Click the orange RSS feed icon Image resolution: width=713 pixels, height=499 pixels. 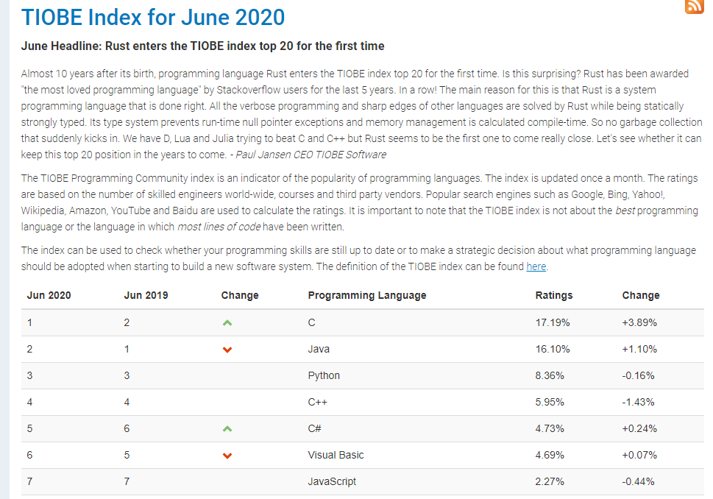(695, 7)
